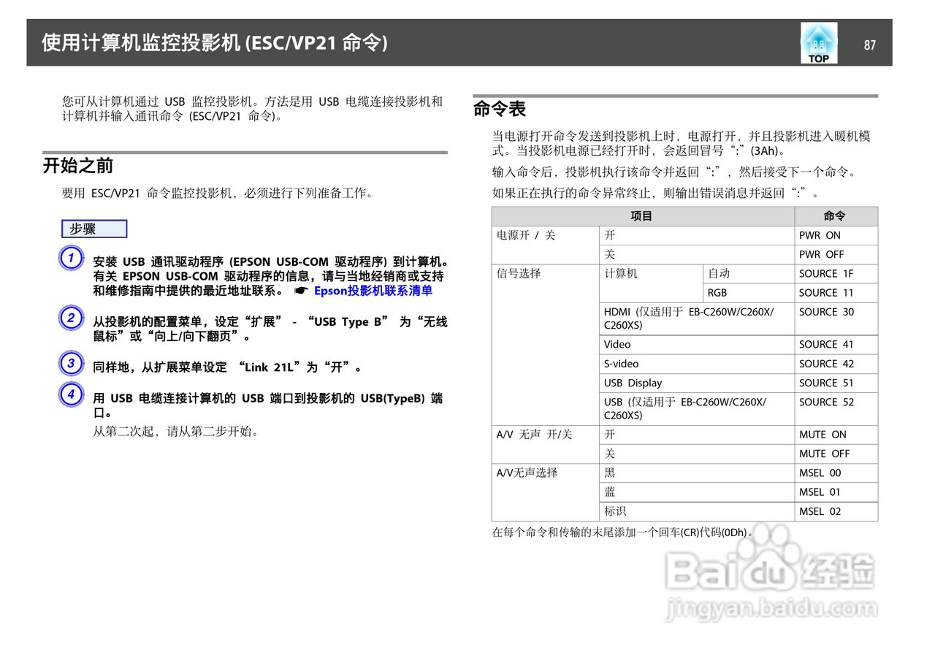Click the TOP home icon in header
The height and width of the screenshot is (661, 935).
pyautogui.click(x=819, y=43)
